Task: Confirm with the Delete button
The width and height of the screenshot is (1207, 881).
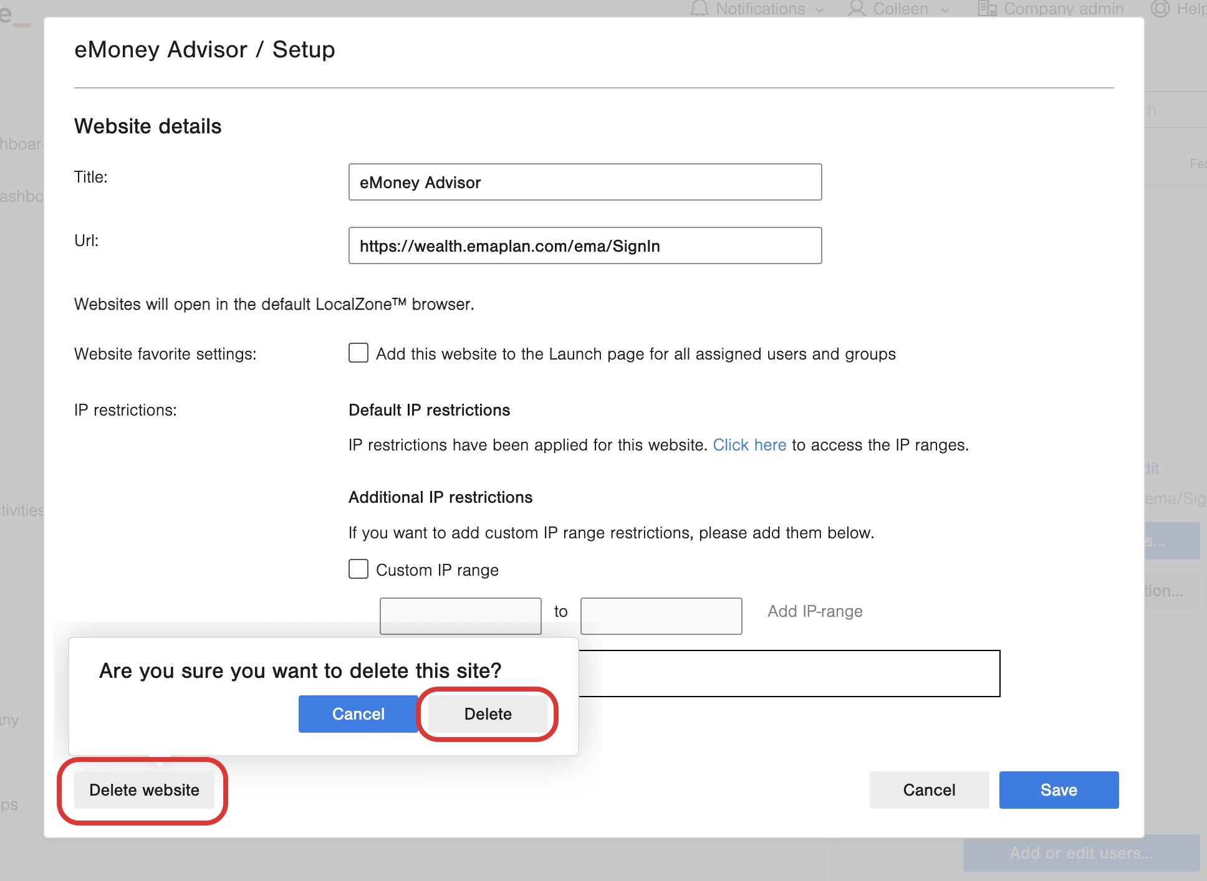Action: click(488, 714)
